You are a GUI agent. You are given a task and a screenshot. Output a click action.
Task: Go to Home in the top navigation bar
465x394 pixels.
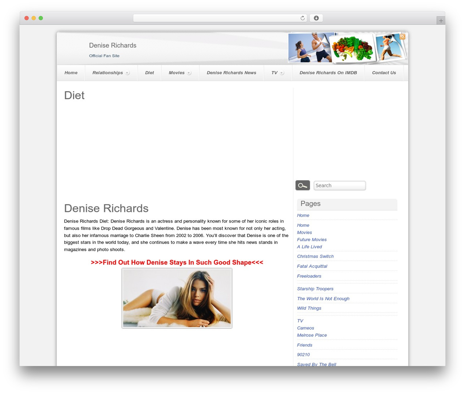pos(71,73)
